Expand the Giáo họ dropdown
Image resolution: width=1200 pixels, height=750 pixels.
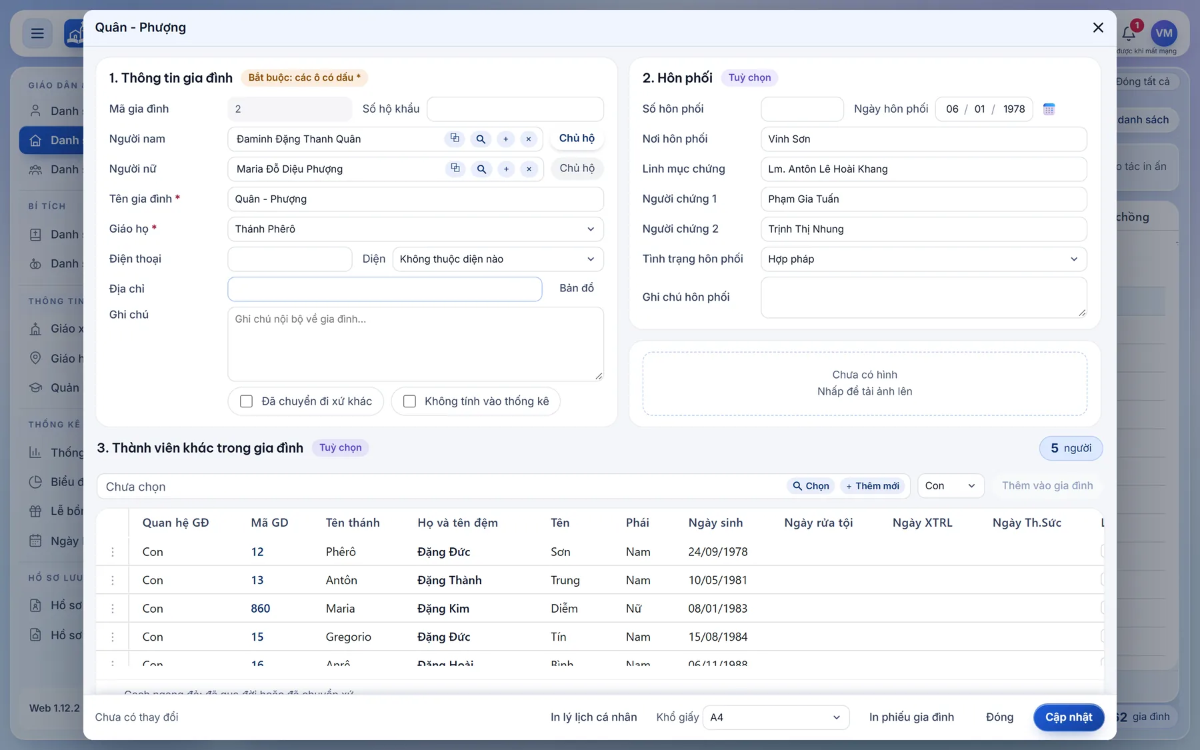click(415, 229)
